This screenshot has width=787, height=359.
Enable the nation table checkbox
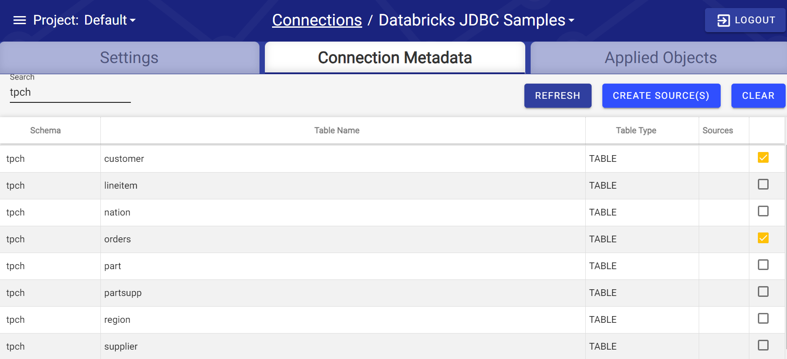763,211
